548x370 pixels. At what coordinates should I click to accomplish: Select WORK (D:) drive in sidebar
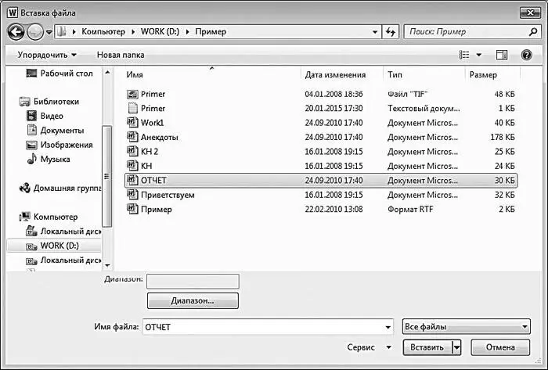[x=53, y=246]
